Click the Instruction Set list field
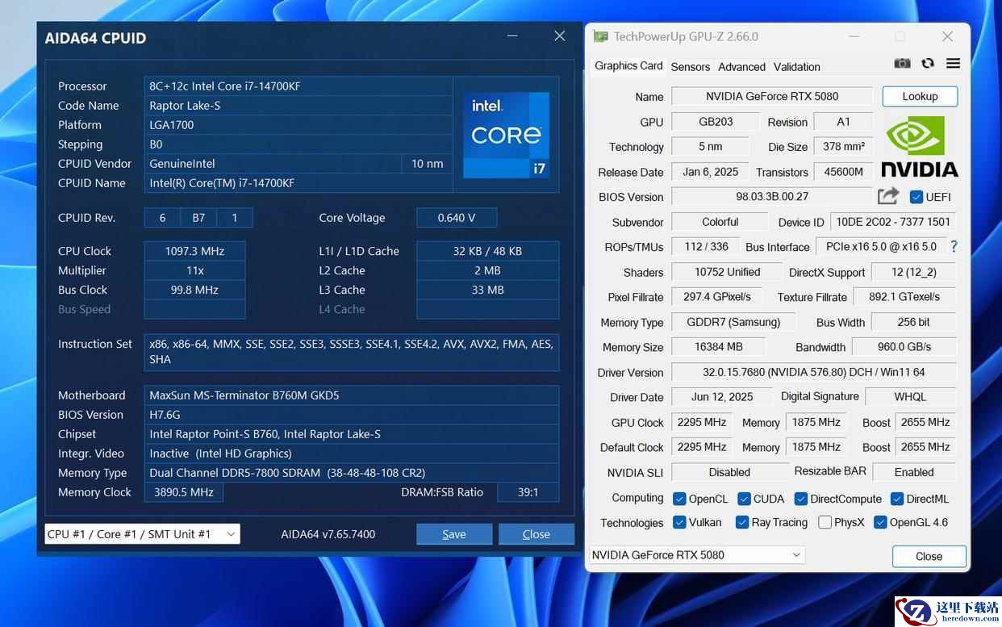This screenshot has height=627, width=1002. click(352, 352)
